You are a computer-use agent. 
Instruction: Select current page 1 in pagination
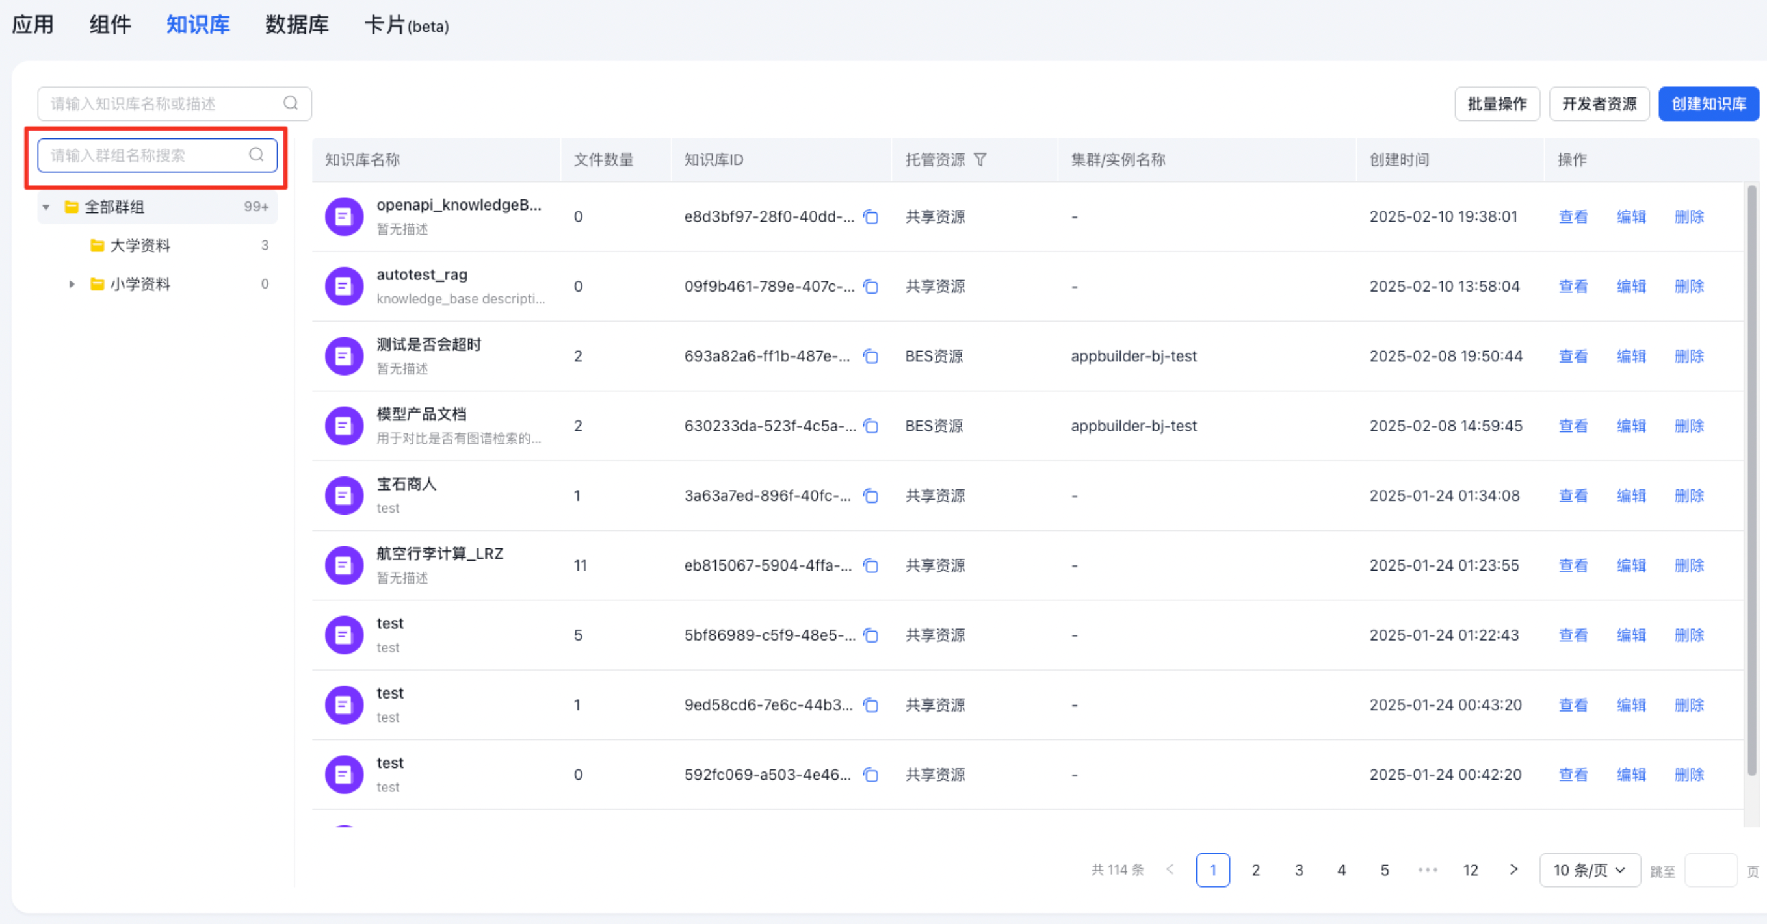coord(1212,870)
